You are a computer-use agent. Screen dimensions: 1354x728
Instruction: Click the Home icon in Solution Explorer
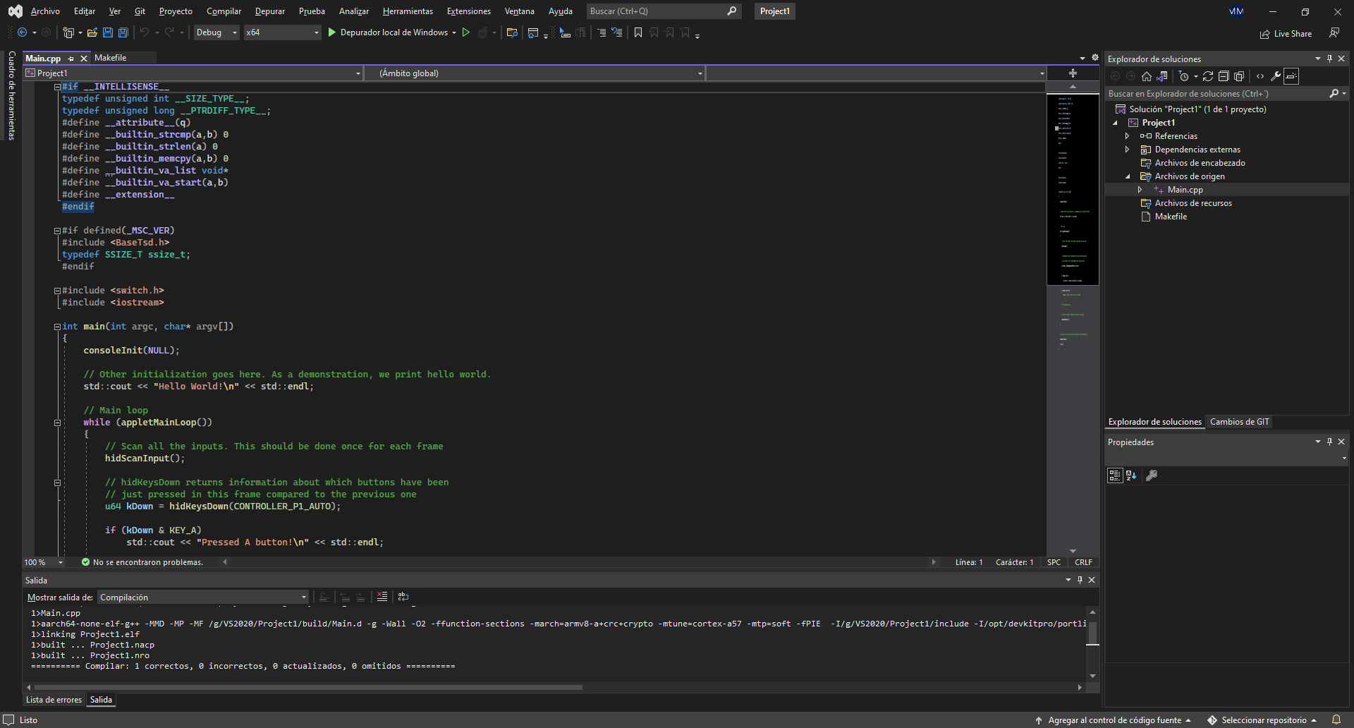click(x=1147, y=76)
